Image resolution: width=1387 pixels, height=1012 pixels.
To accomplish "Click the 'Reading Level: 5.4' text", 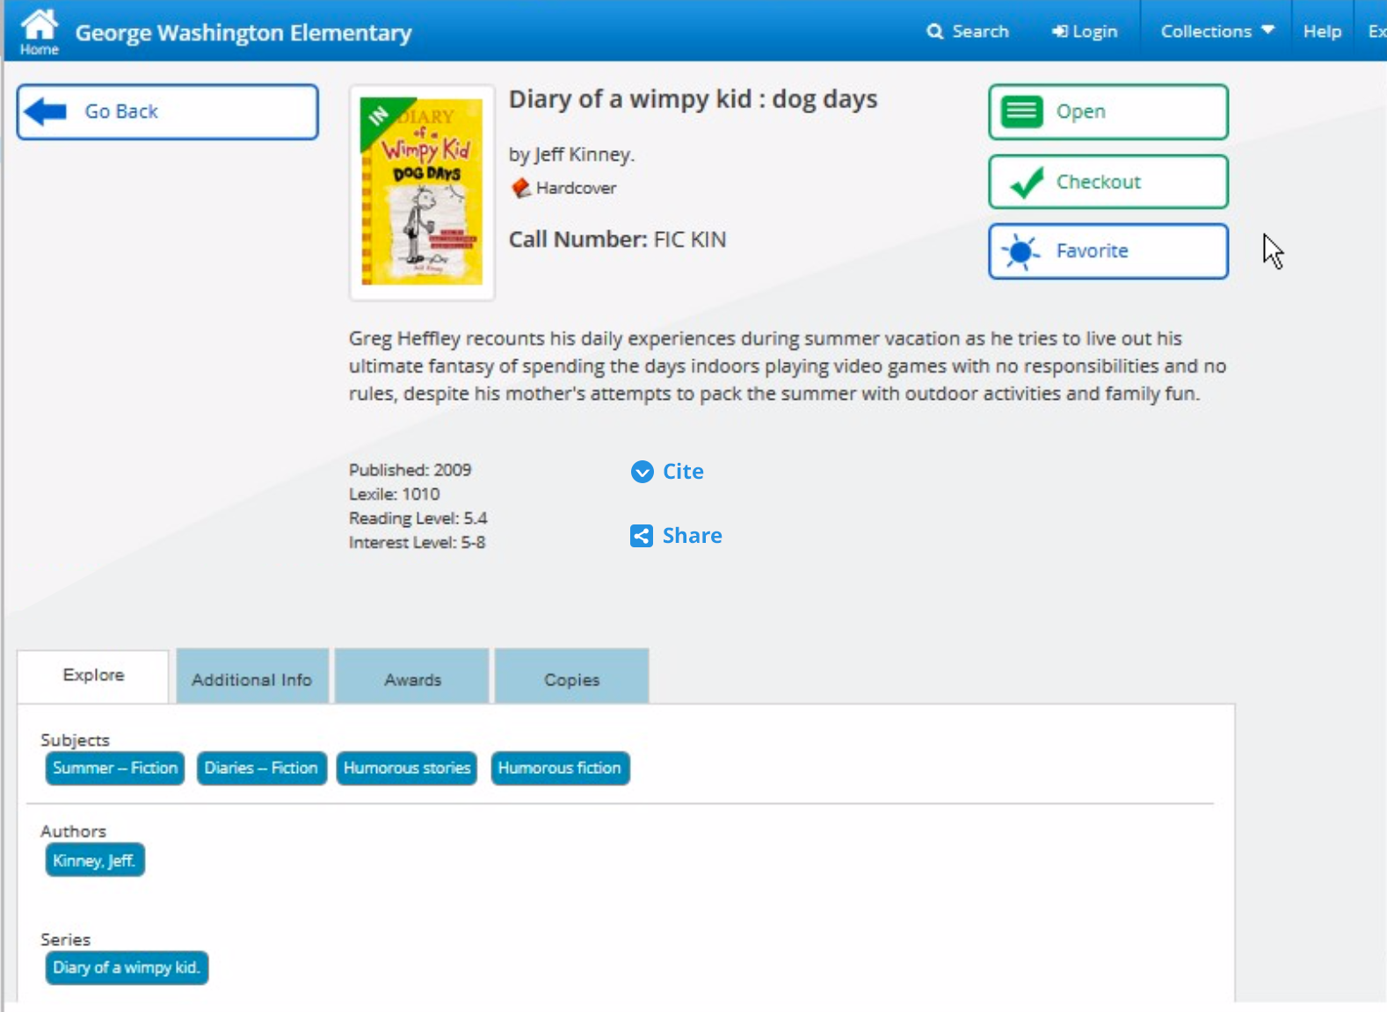I will click(418, 518).
